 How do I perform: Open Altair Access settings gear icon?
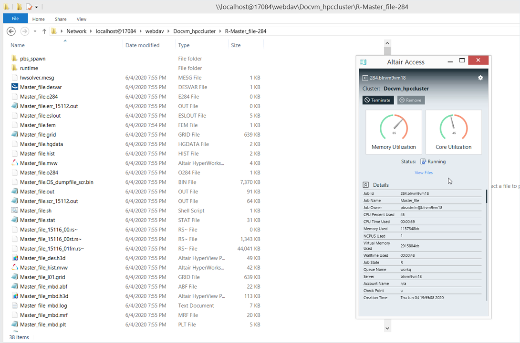click(x=480, y=78)
